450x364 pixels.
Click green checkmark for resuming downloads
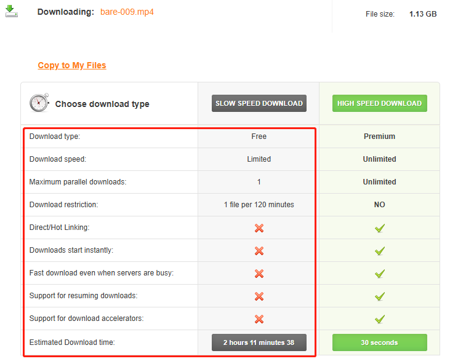380,296
